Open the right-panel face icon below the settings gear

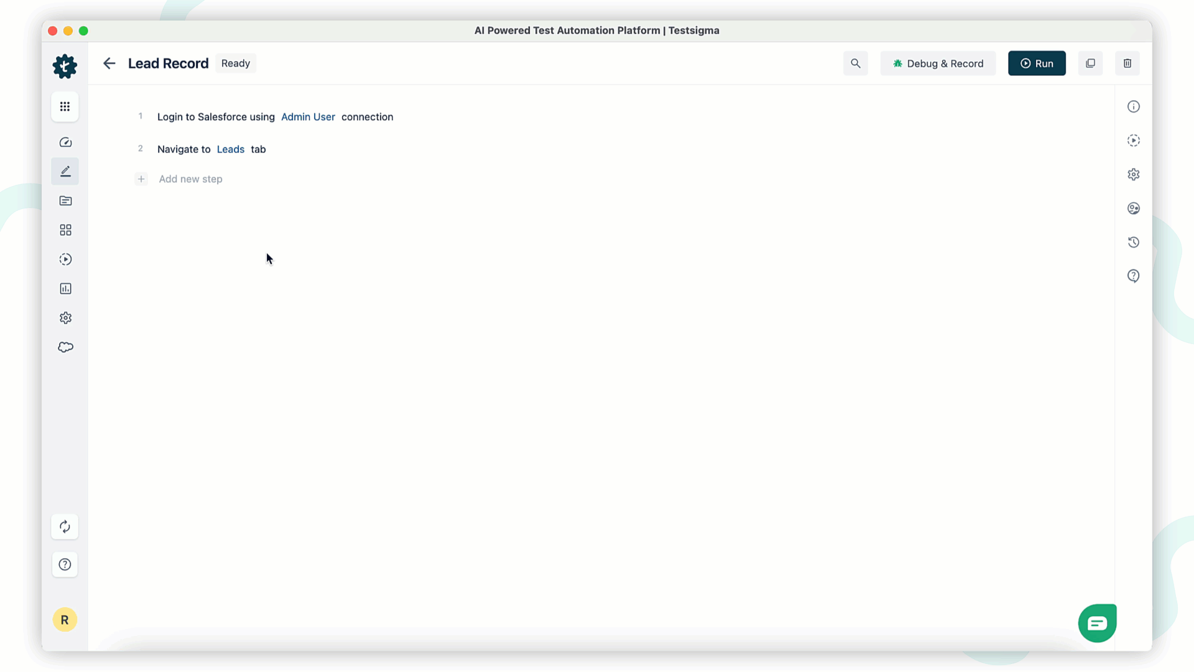(1134, 208)
